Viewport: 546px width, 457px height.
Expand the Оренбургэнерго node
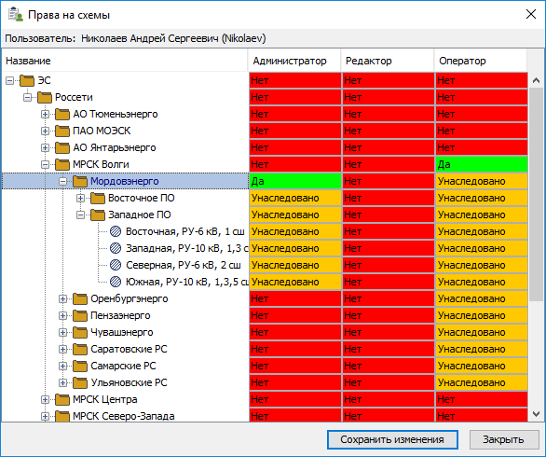point(63,299)
